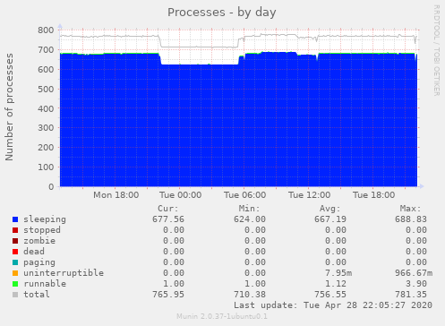
Task: Click runnable average value 1.12
Action: [x=336, y=284]
